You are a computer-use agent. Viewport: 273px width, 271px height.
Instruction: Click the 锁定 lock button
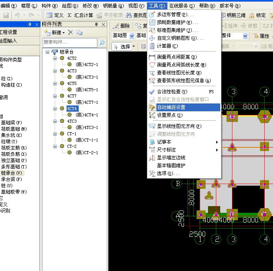tap(257, 15)
